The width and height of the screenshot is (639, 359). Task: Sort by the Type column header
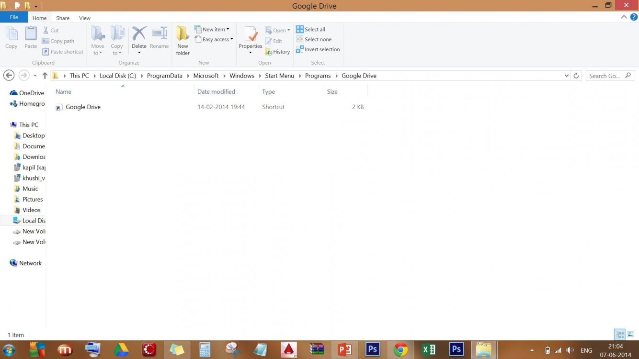tap(268, 91)
